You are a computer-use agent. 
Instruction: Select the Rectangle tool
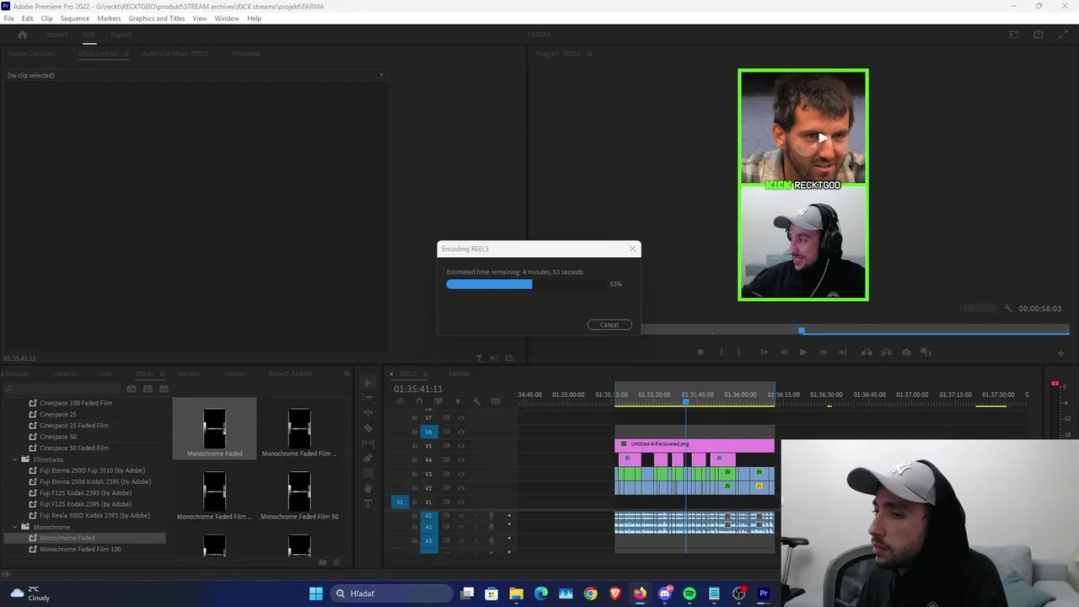[368, 474]
